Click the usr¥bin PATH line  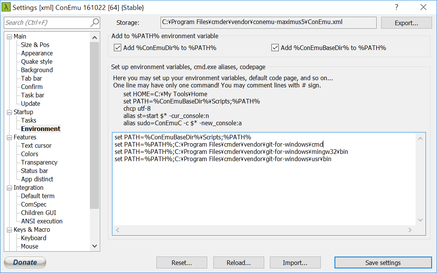tap(223, 159)
